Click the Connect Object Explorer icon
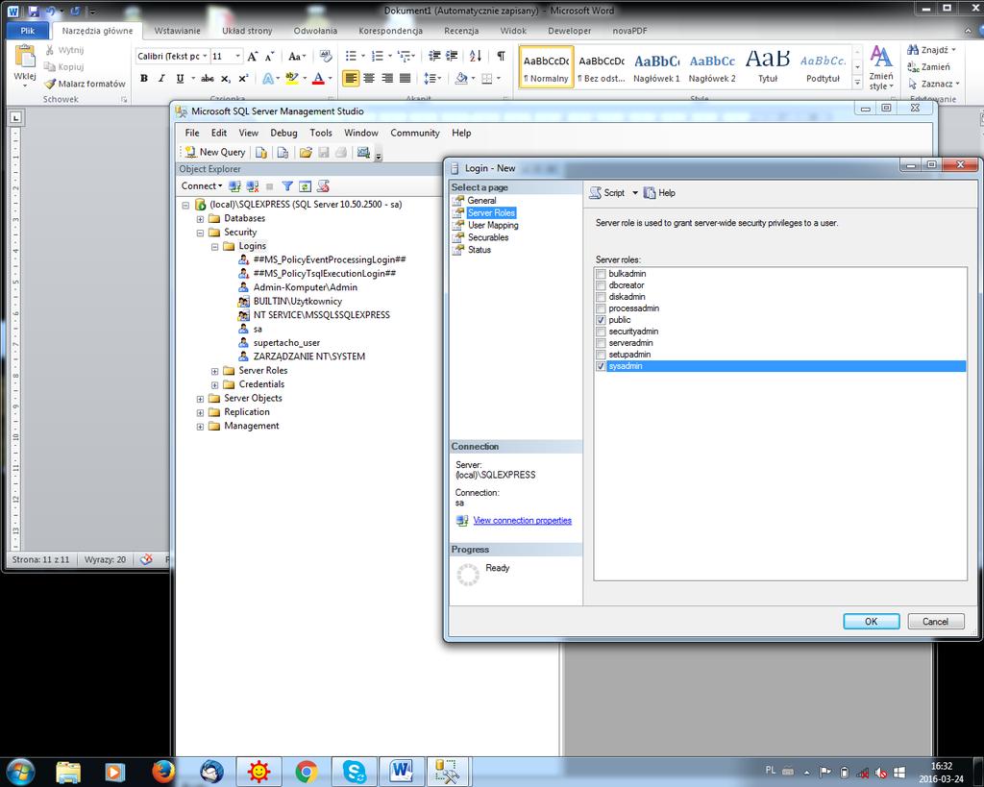This screenshot has width=984, height=787. point(234,186)
